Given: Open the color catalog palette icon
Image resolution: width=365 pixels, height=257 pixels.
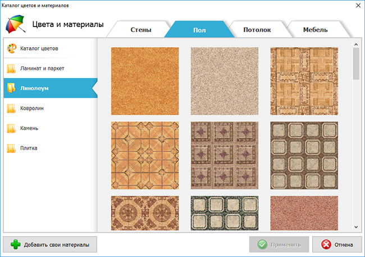Looking at the screenshot, I should click(12, 48).
